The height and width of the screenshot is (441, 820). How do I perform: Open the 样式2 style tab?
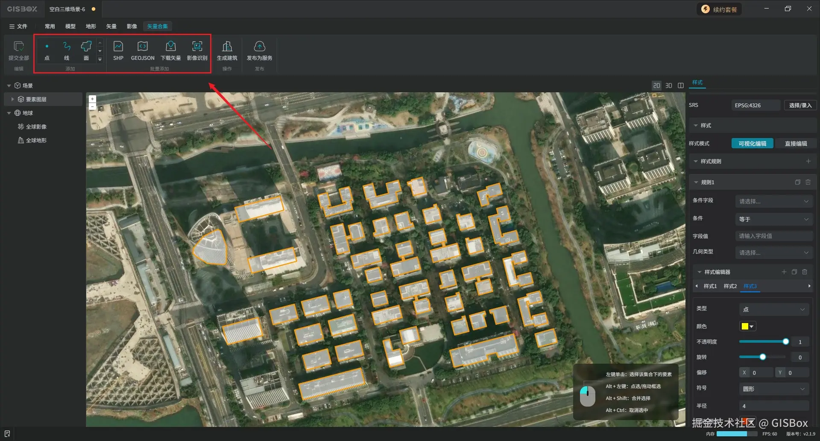pos(730,286)
